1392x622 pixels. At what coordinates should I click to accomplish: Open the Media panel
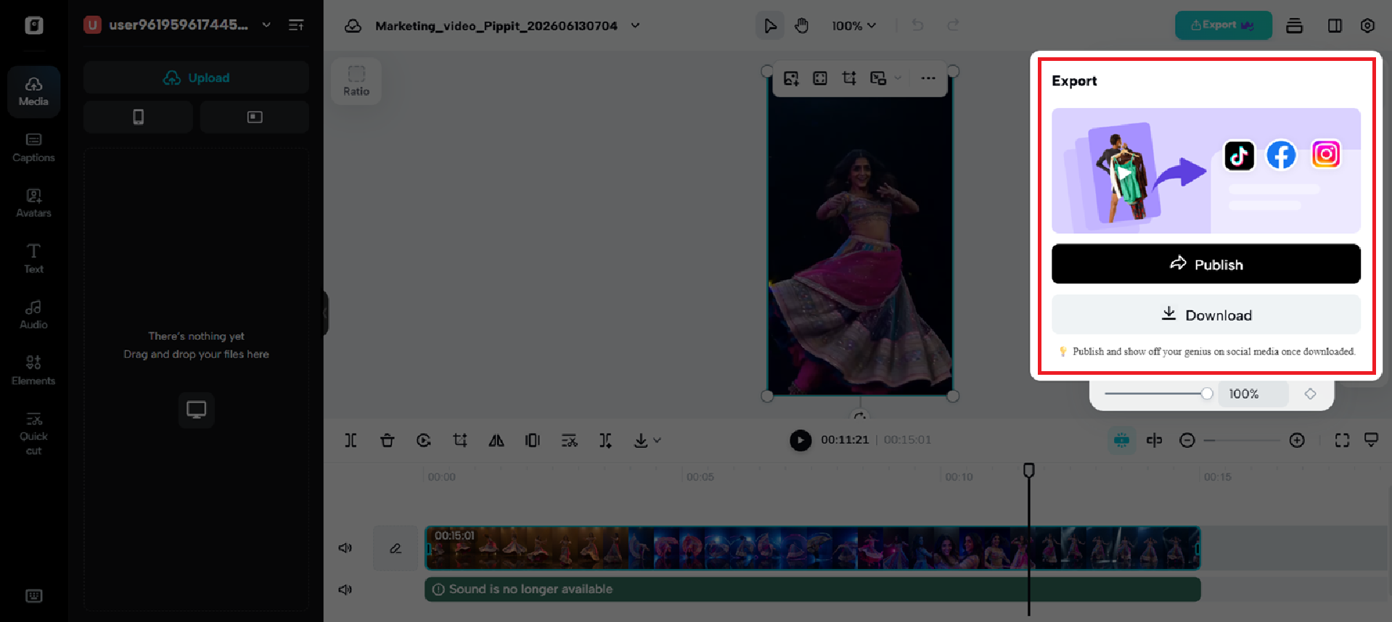pyautogui.click(x=33, y=91)
